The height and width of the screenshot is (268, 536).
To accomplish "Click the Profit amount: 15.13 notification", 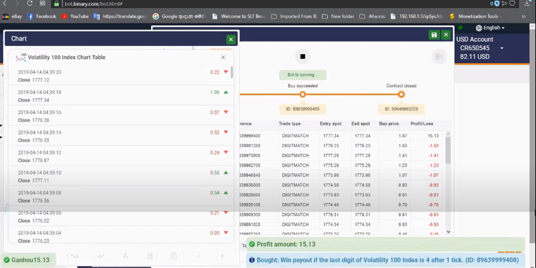I will (386, 245).
